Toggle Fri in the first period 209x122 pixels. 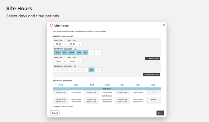pos(85,52)
